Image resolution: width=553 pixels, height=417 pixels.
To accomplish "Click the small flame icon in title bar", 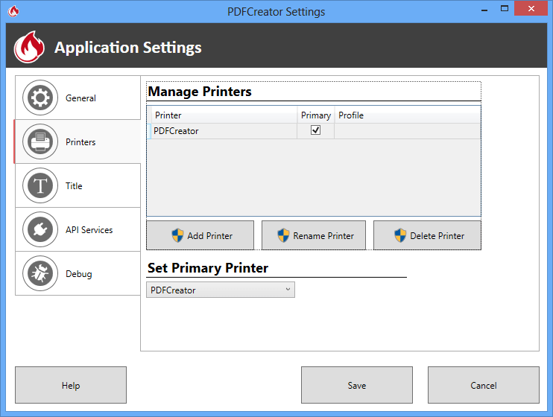I will [x=13, y=11].
